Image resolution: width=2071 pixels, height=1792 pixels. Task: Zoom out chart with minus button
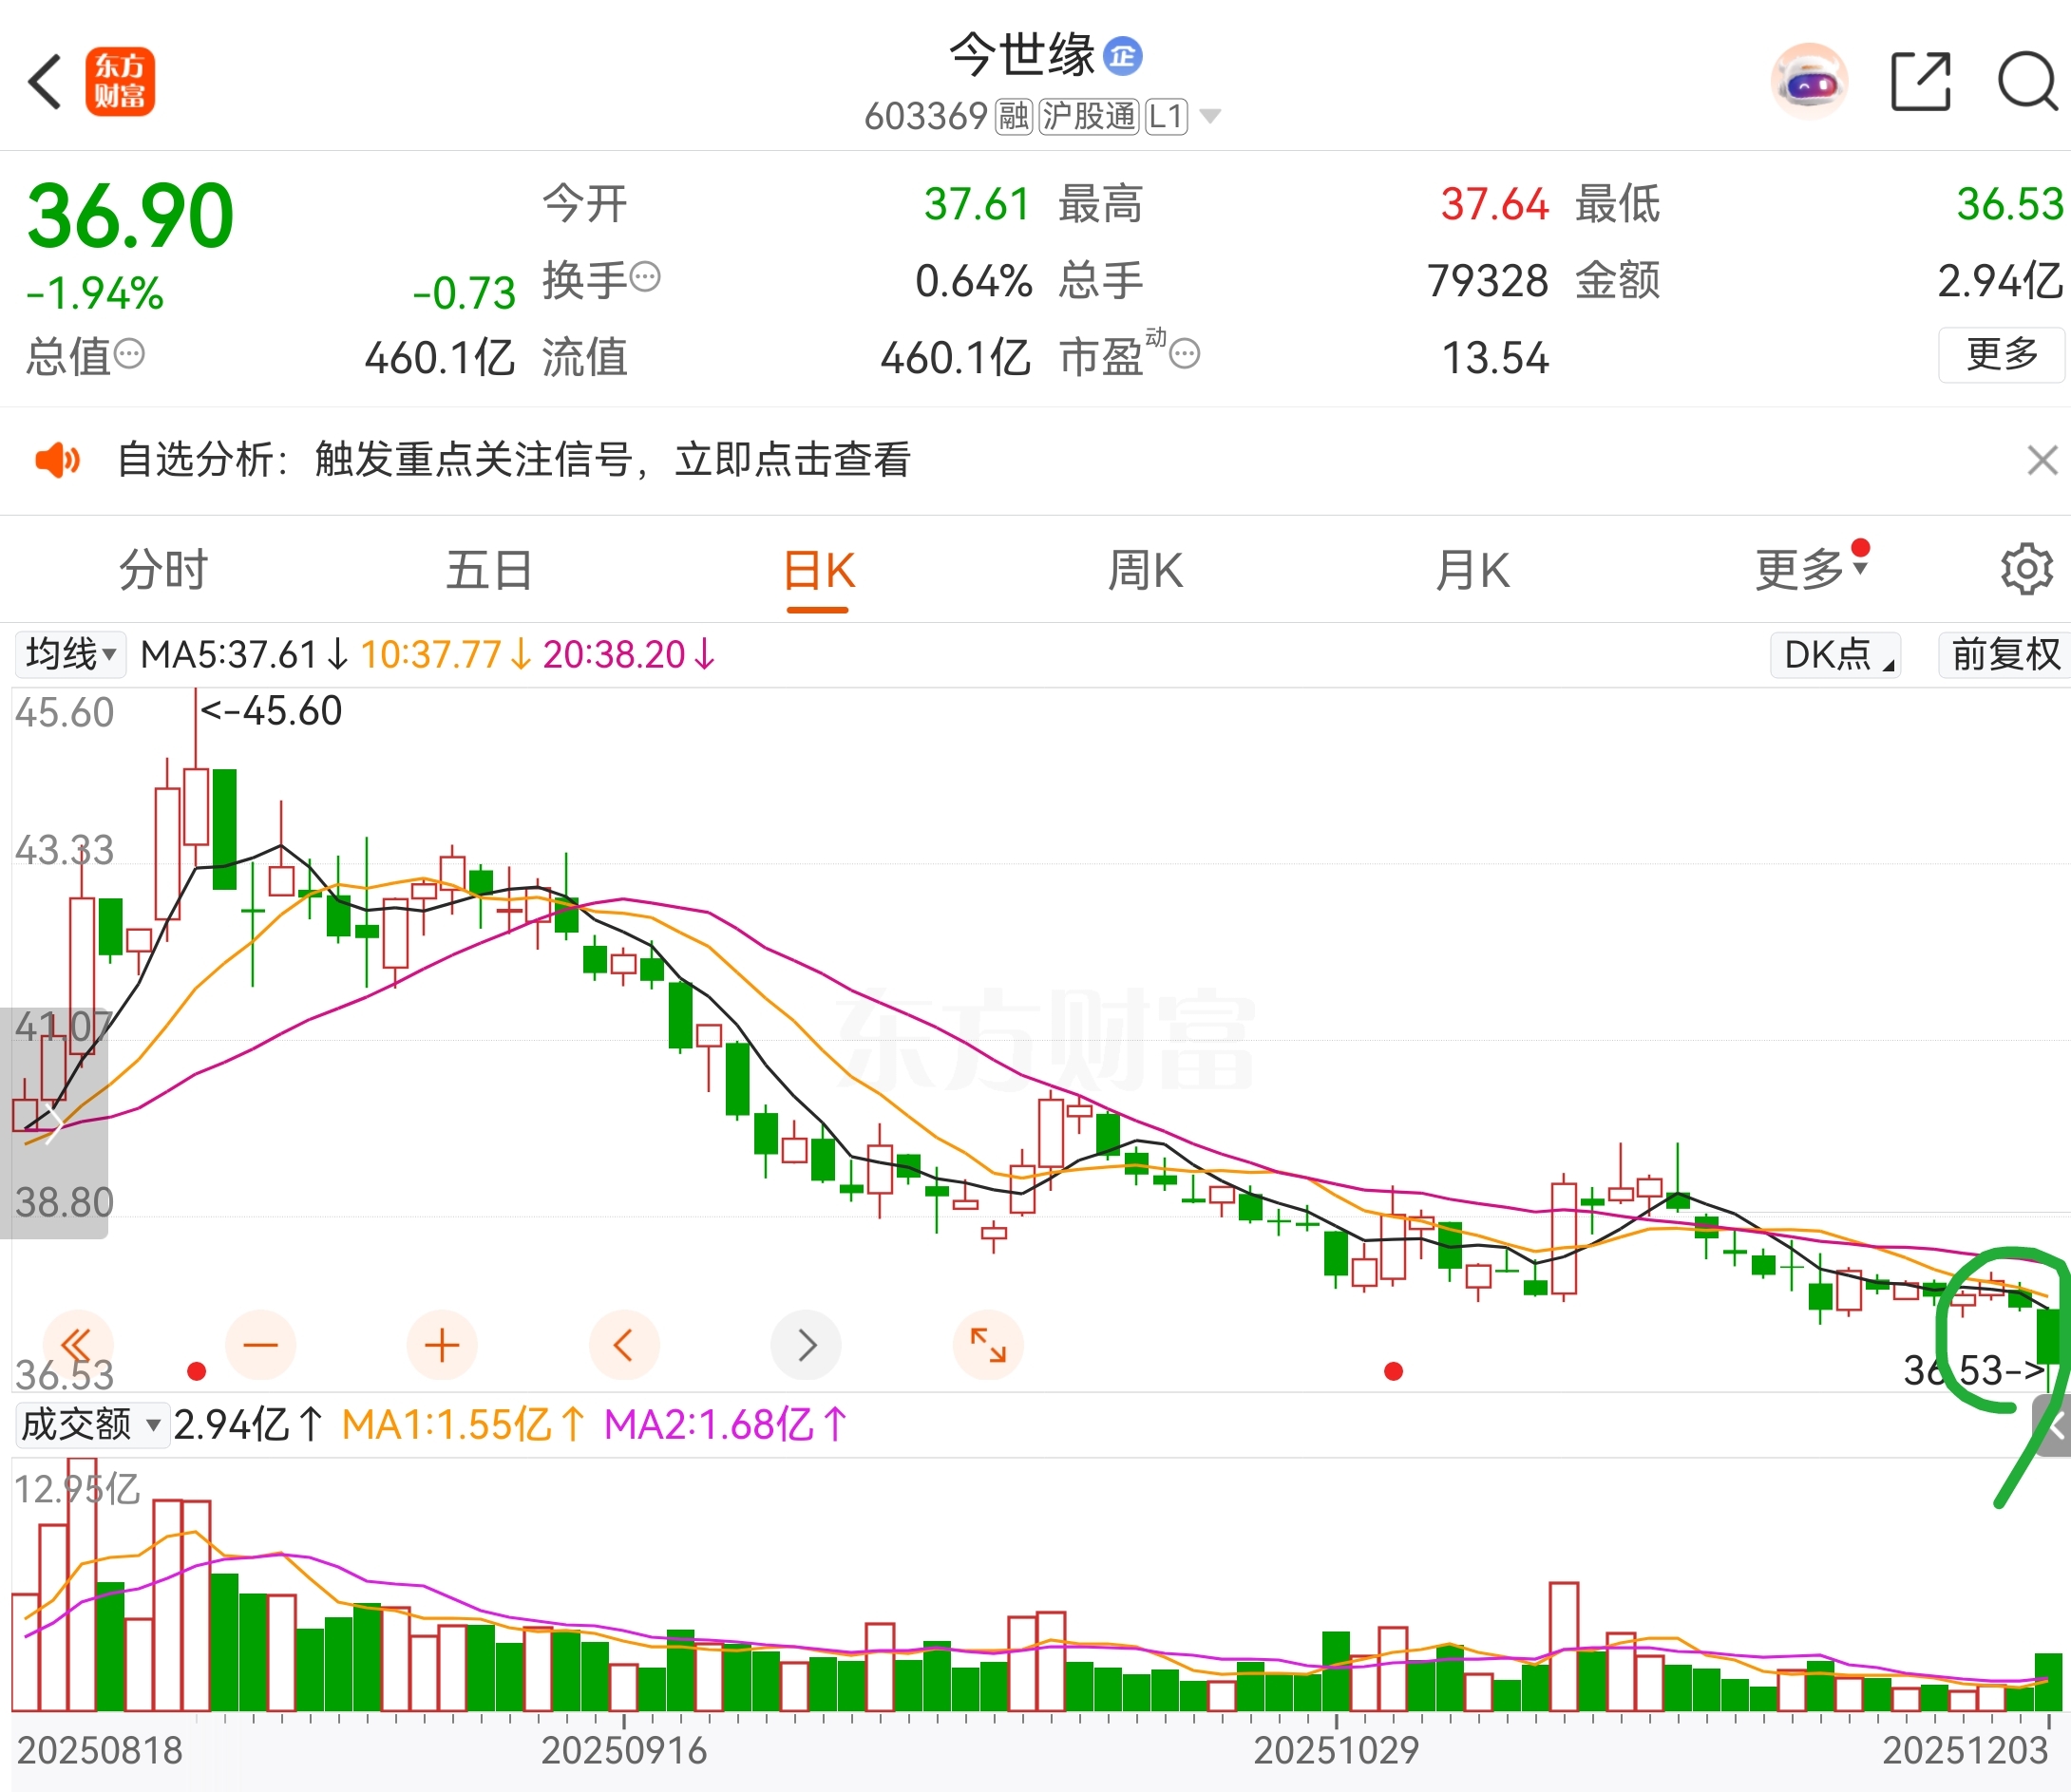(x=260, y=1345)
